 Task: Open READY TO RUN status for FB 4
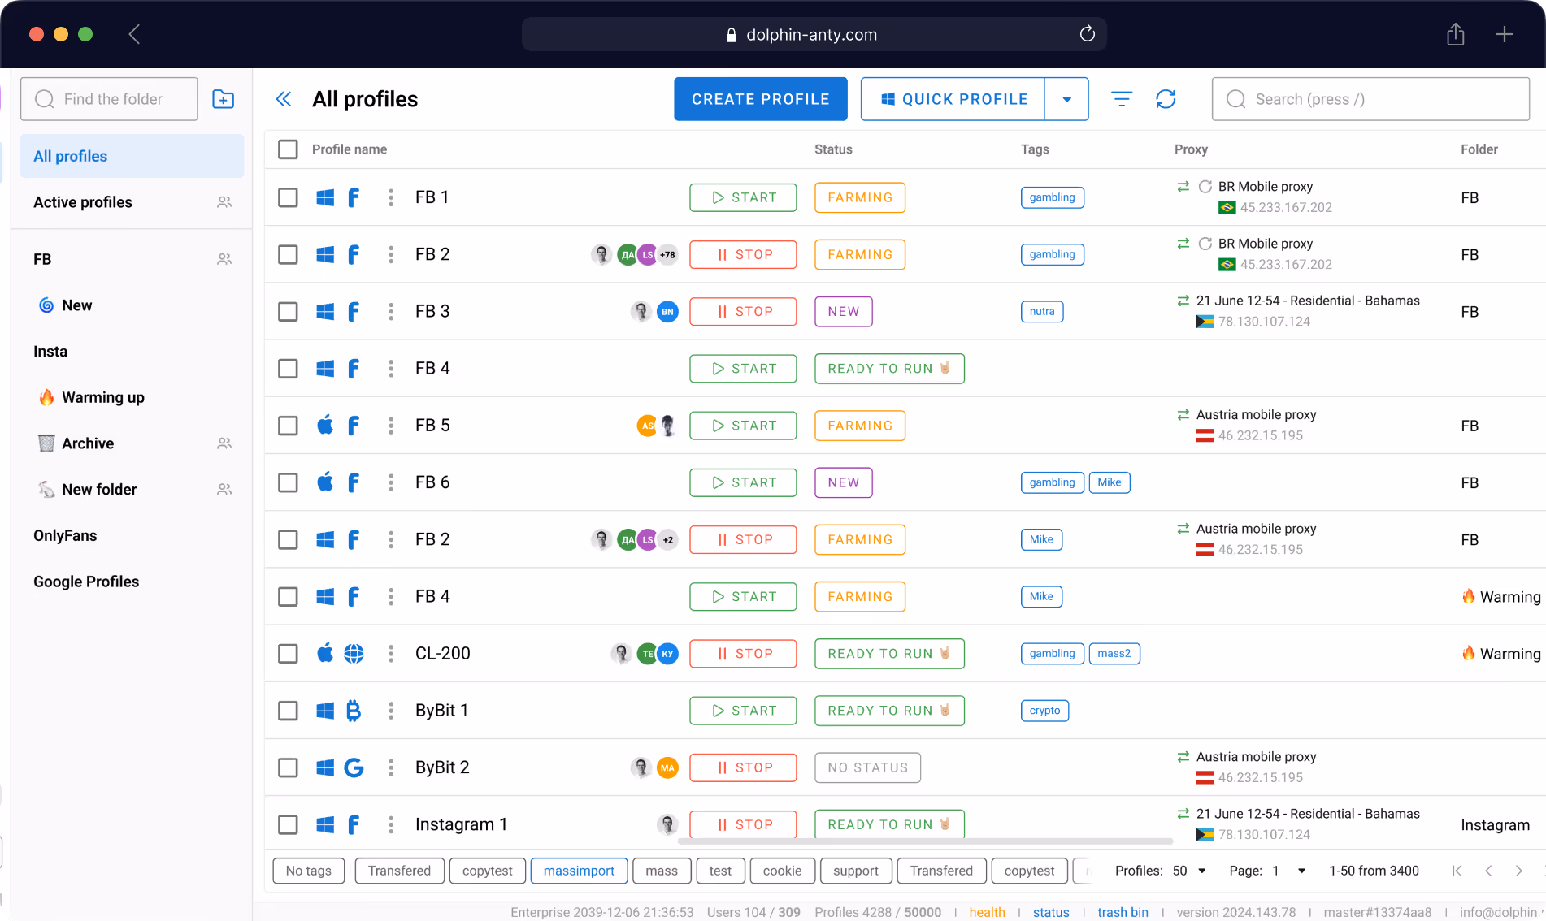coord(889,368)
